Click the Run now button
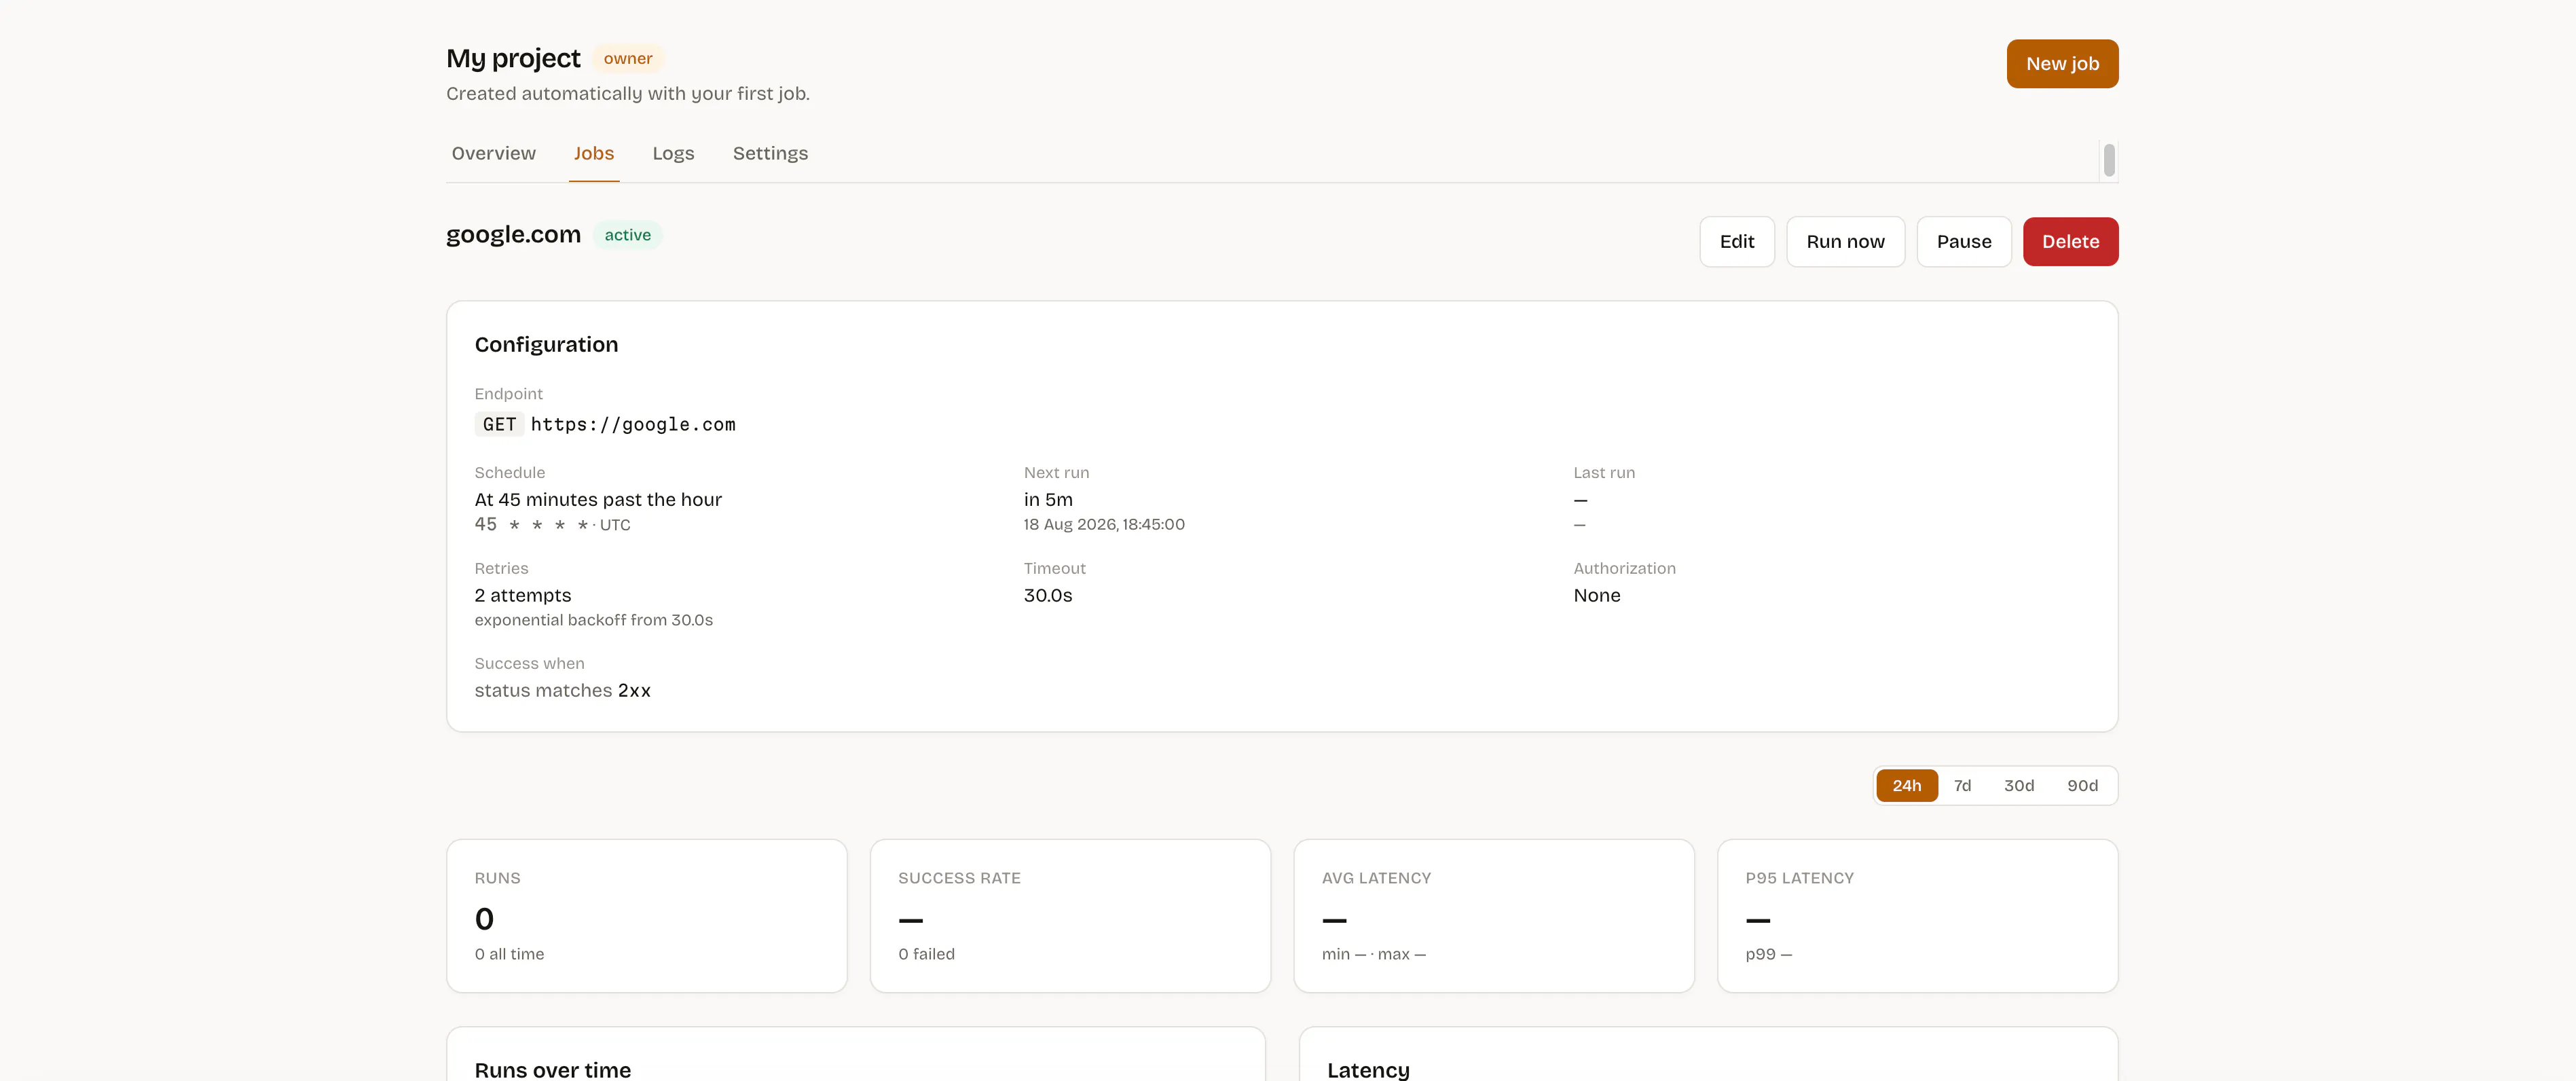Viewport: 2576px width, 1081px height. (1845, 242)
